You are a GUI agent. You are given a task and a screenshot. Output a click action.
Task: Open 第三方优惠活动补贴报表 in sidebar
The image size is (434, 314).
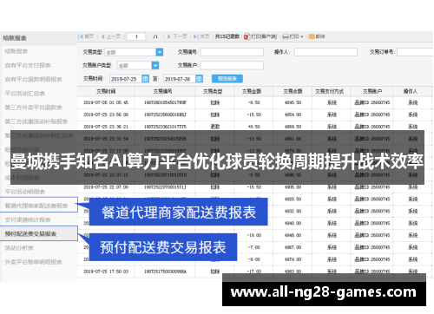[x=36, y=121]
